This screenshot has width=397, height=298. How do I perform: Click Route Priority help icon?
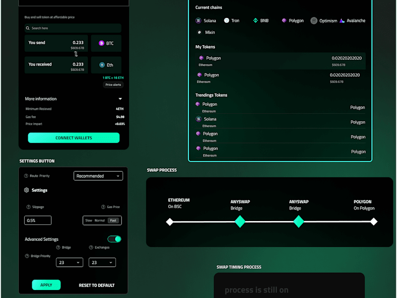[x=26, y=176]
